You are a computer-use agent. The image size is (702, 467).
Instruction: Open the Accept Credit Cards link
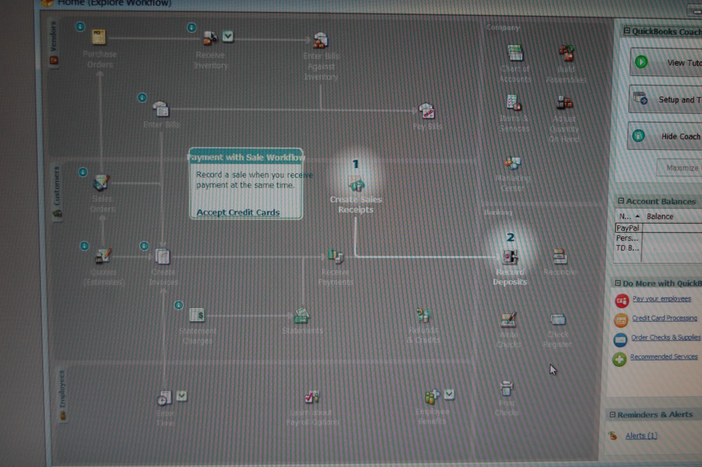[x=238, y=212]
